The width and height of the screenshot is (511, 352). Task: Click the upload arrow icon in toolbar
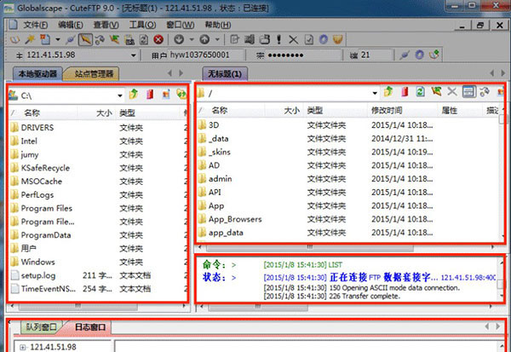click(204, 39)
